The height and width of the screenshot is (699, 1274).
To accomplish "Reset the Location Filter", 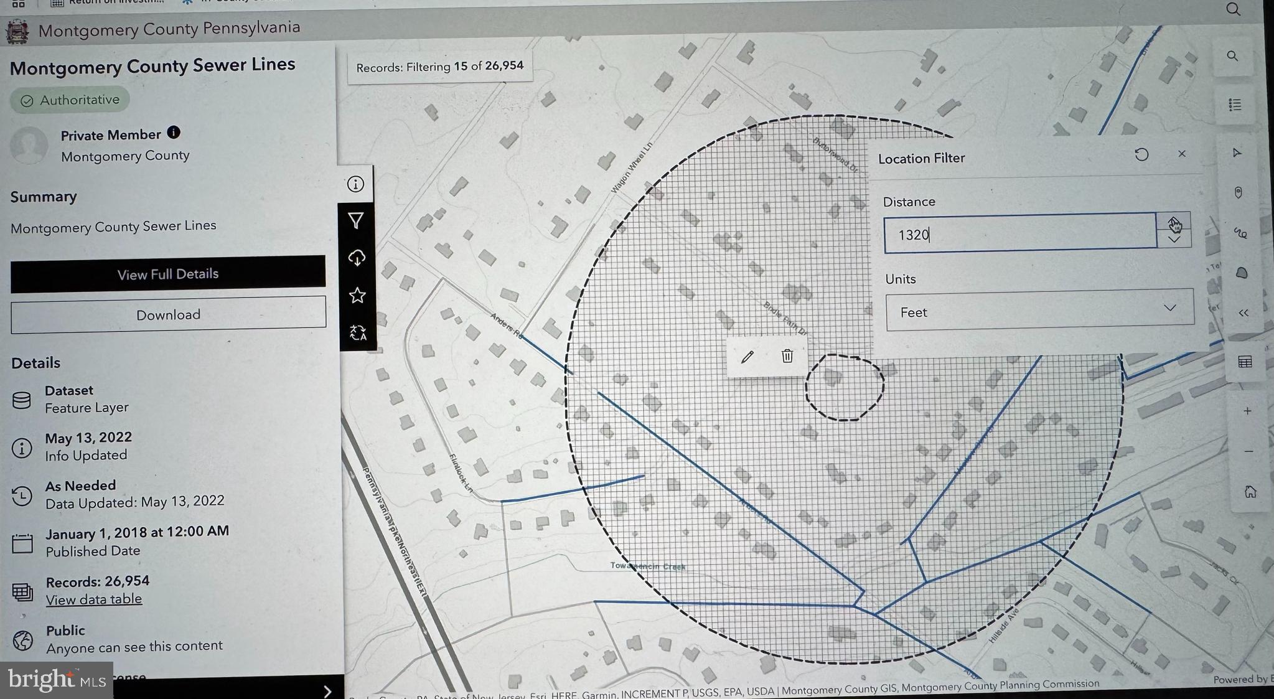I will [x=1141, y=154].
